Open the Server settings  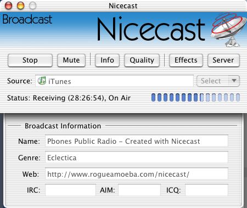[223, 60]
